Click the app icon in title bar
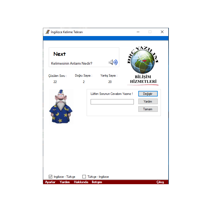 (x=47, y=32)
